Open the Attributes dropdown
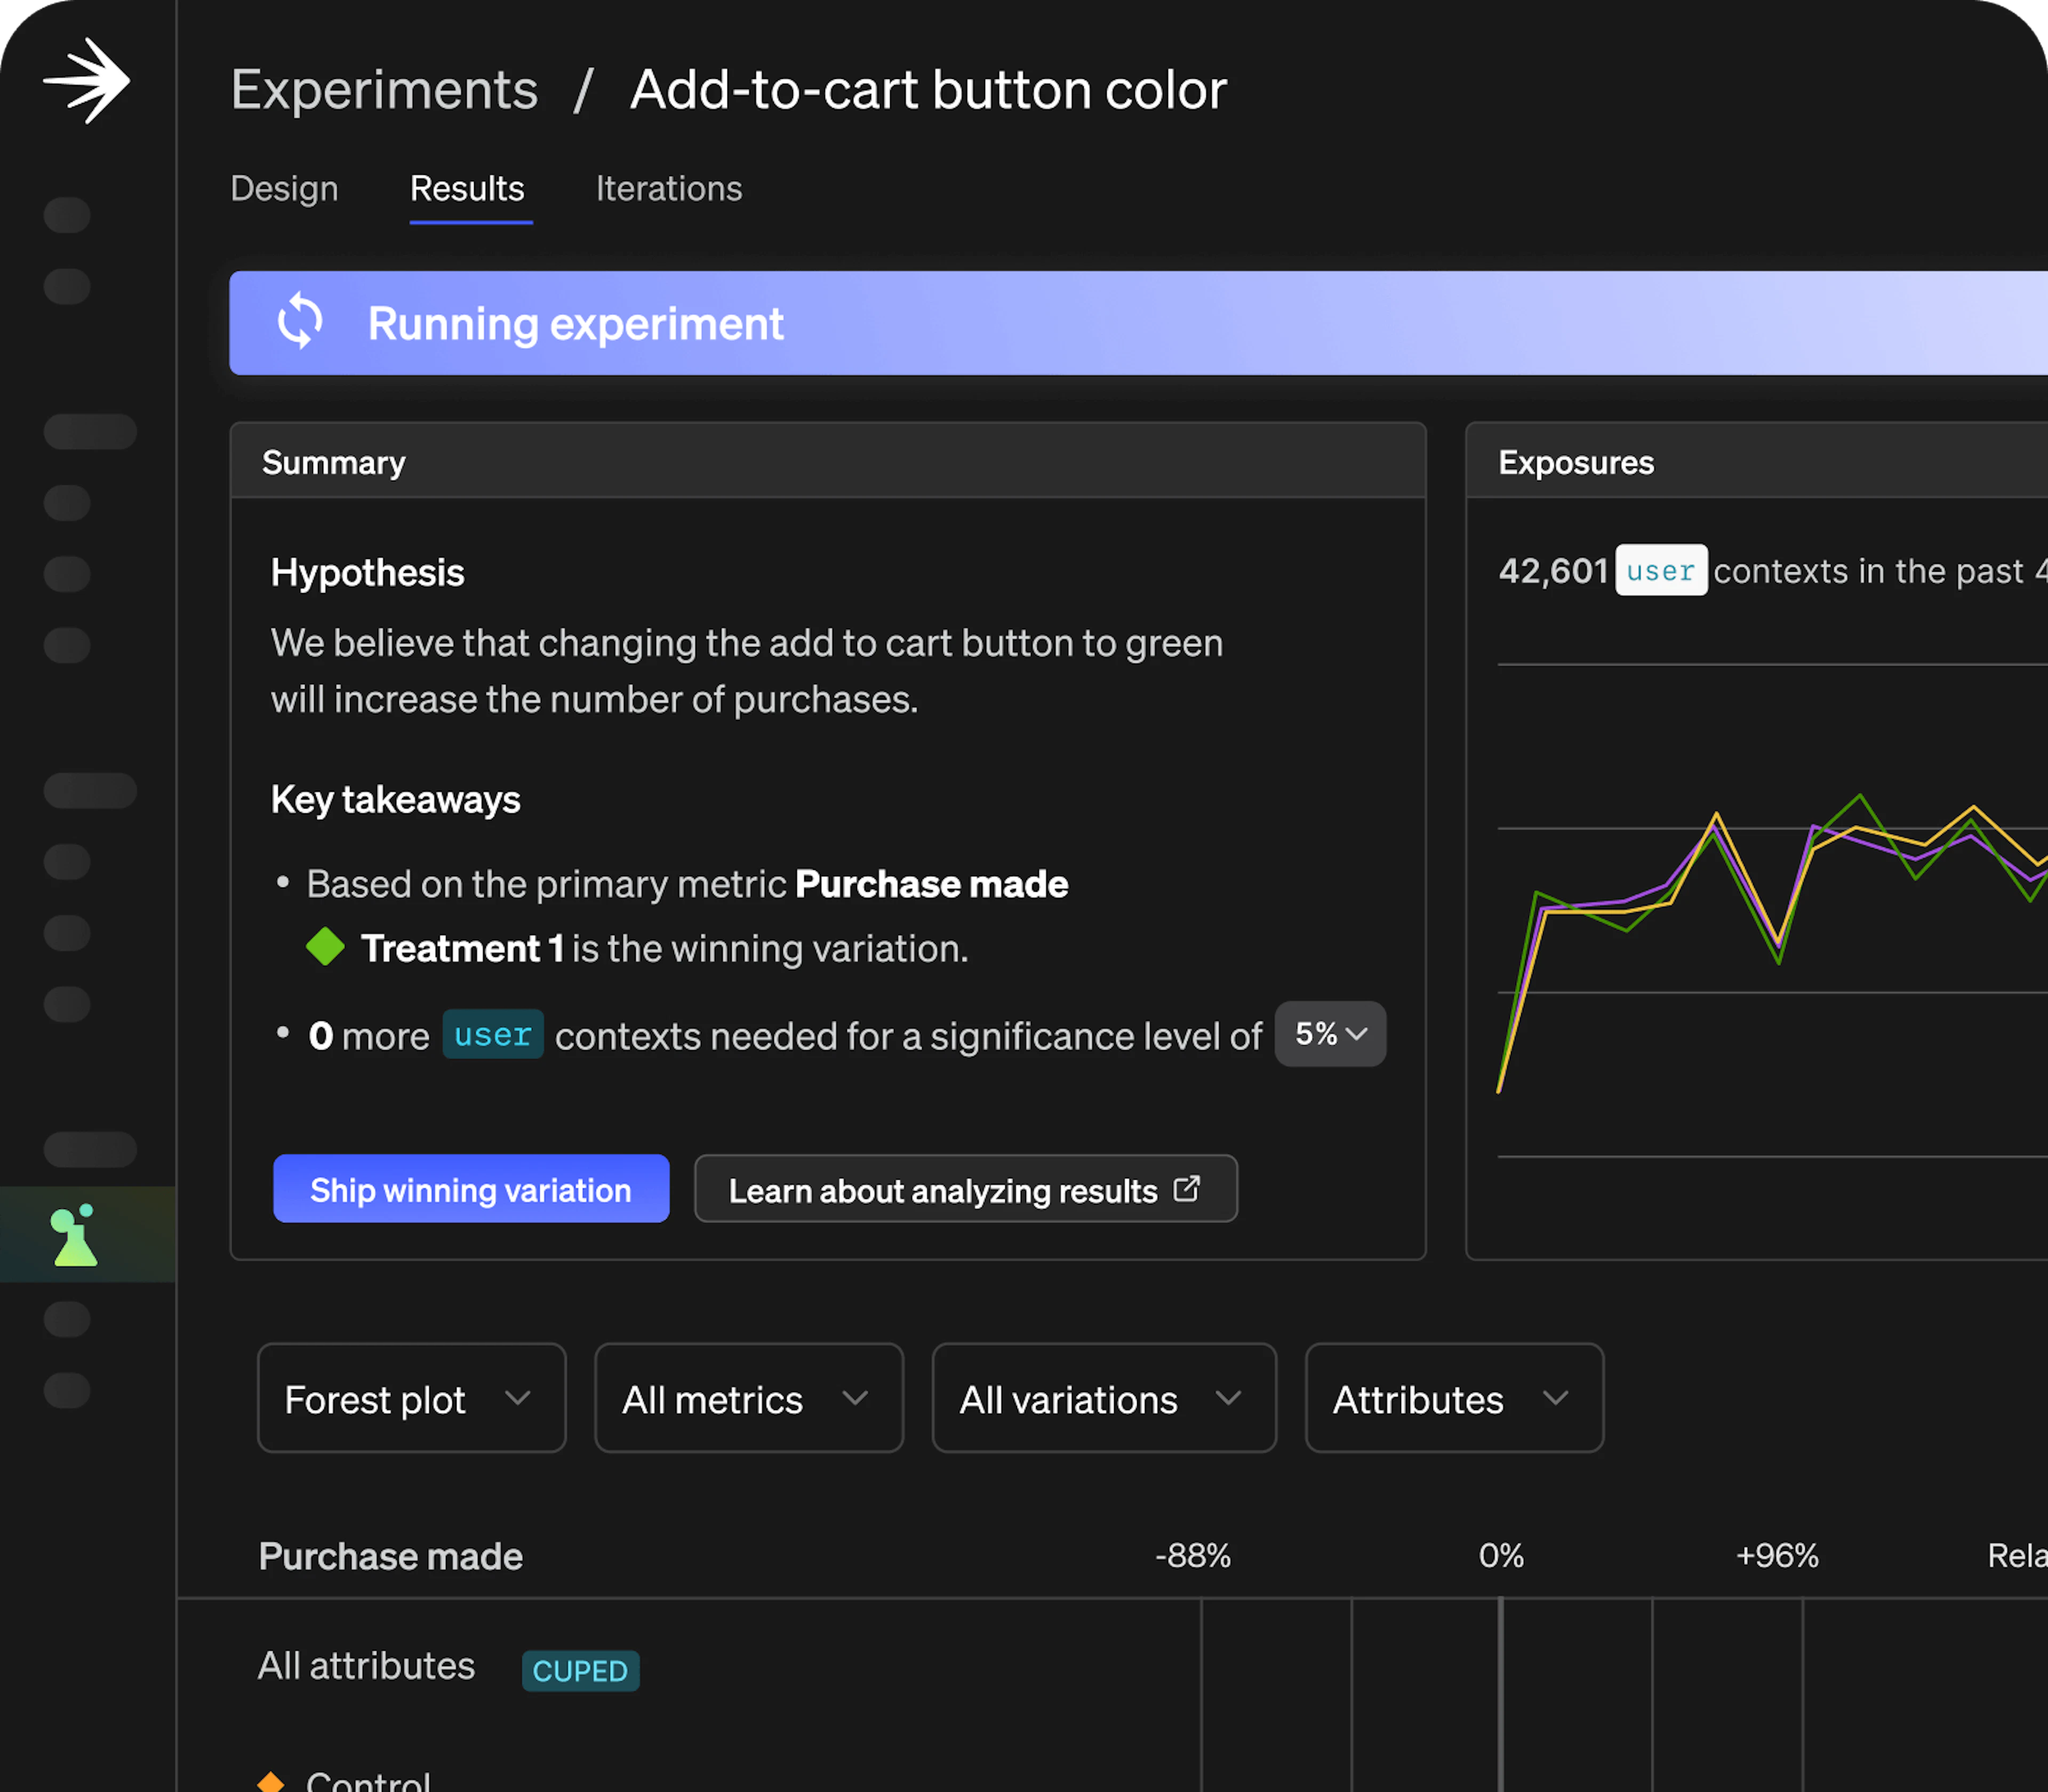This screenshot has width=2048, height=1792. (1453, 1398)
